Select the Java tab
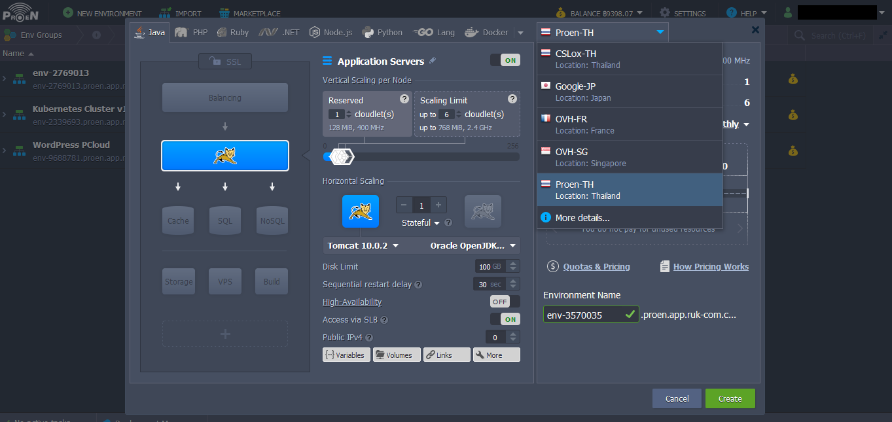Image resolution: width=892 pixels, height=422 pixels. (149, 32)
